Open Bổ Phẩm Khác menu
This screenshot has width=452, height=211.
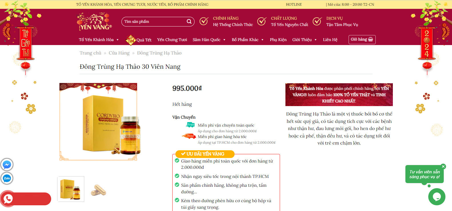pos(245,40)
